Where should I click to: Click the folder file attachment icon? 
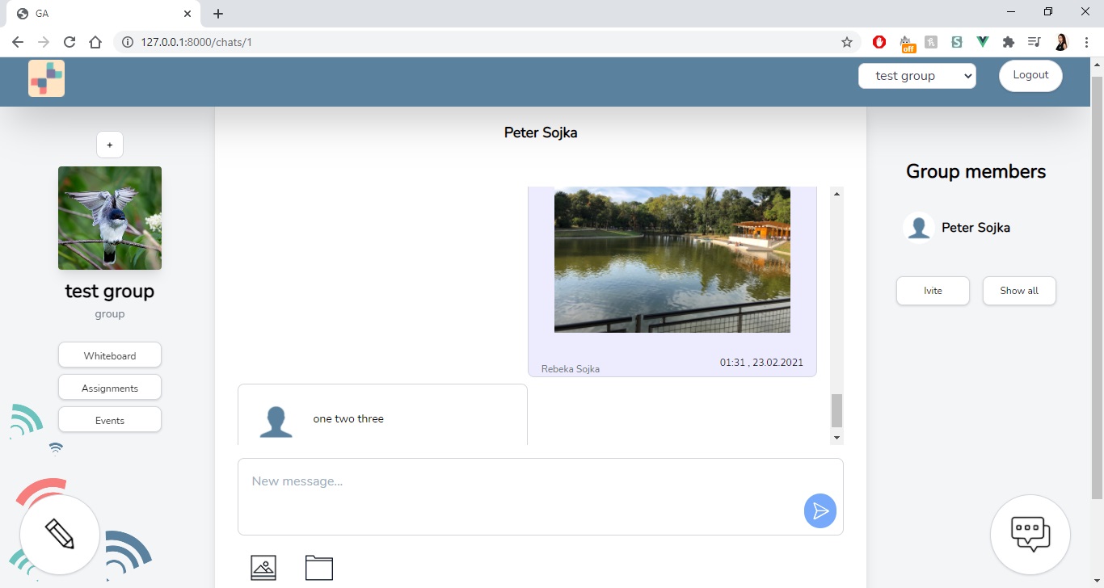coord(319,567)
